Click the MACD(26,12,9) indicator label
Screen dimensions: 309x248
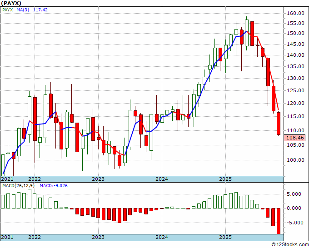[18, 186]
